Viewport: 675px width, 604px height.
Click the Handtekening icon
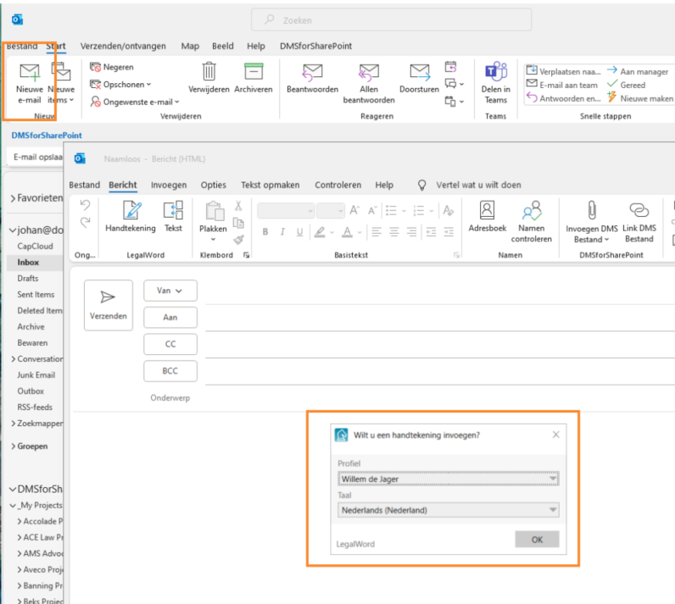tap(131, 210)
